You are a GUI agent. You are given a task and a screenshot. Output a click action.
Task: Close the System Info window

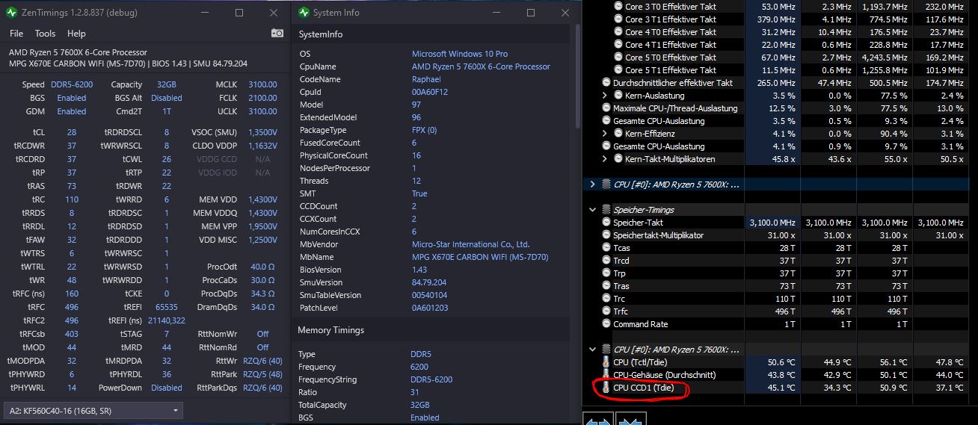click(x=564, y=13)
